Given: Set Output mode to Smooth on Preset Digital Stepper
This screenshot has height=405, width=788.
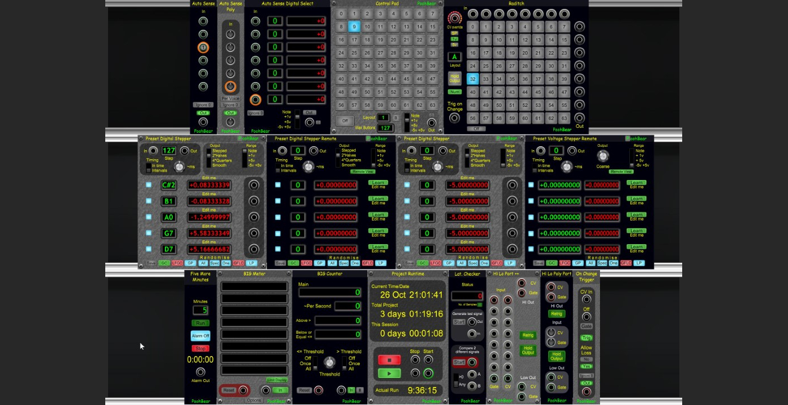Looking at the screenshot, I should 208,165.
